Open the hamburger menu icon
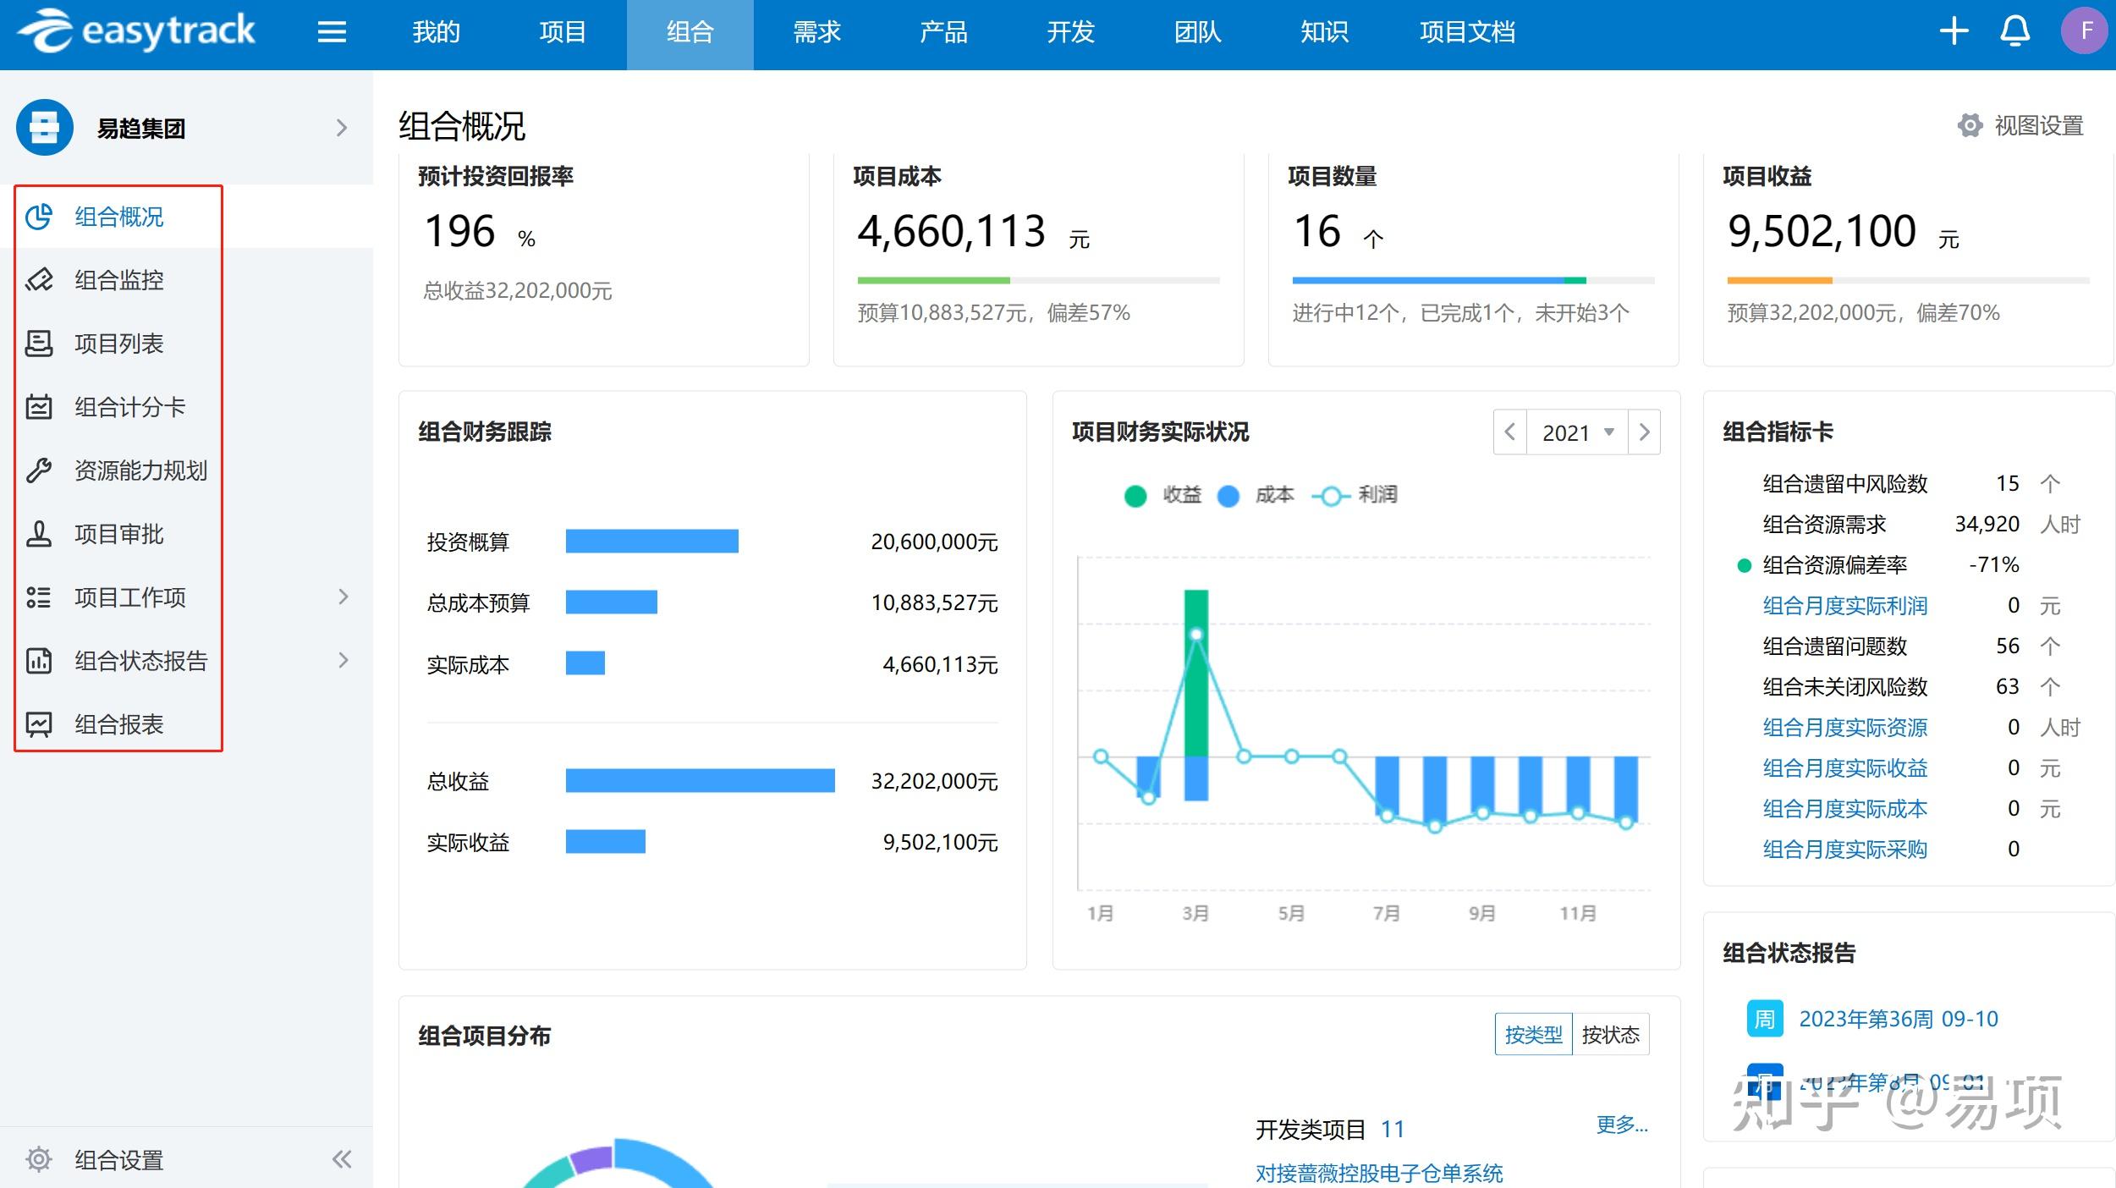2116x1188 pixels. (x=332, y=32)
